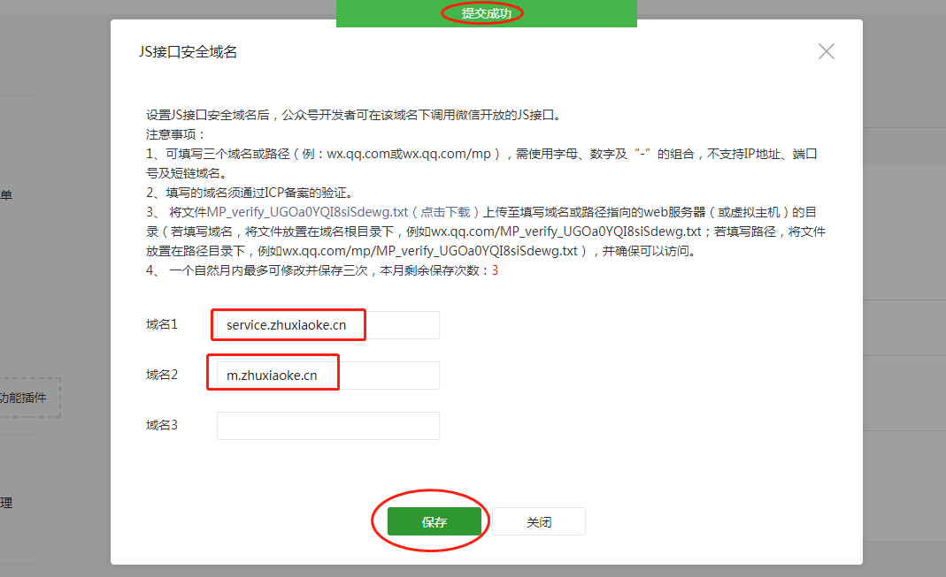Click the red-circled 保存 button
This screenshot has width=946, height=577.
coord(433,521)
